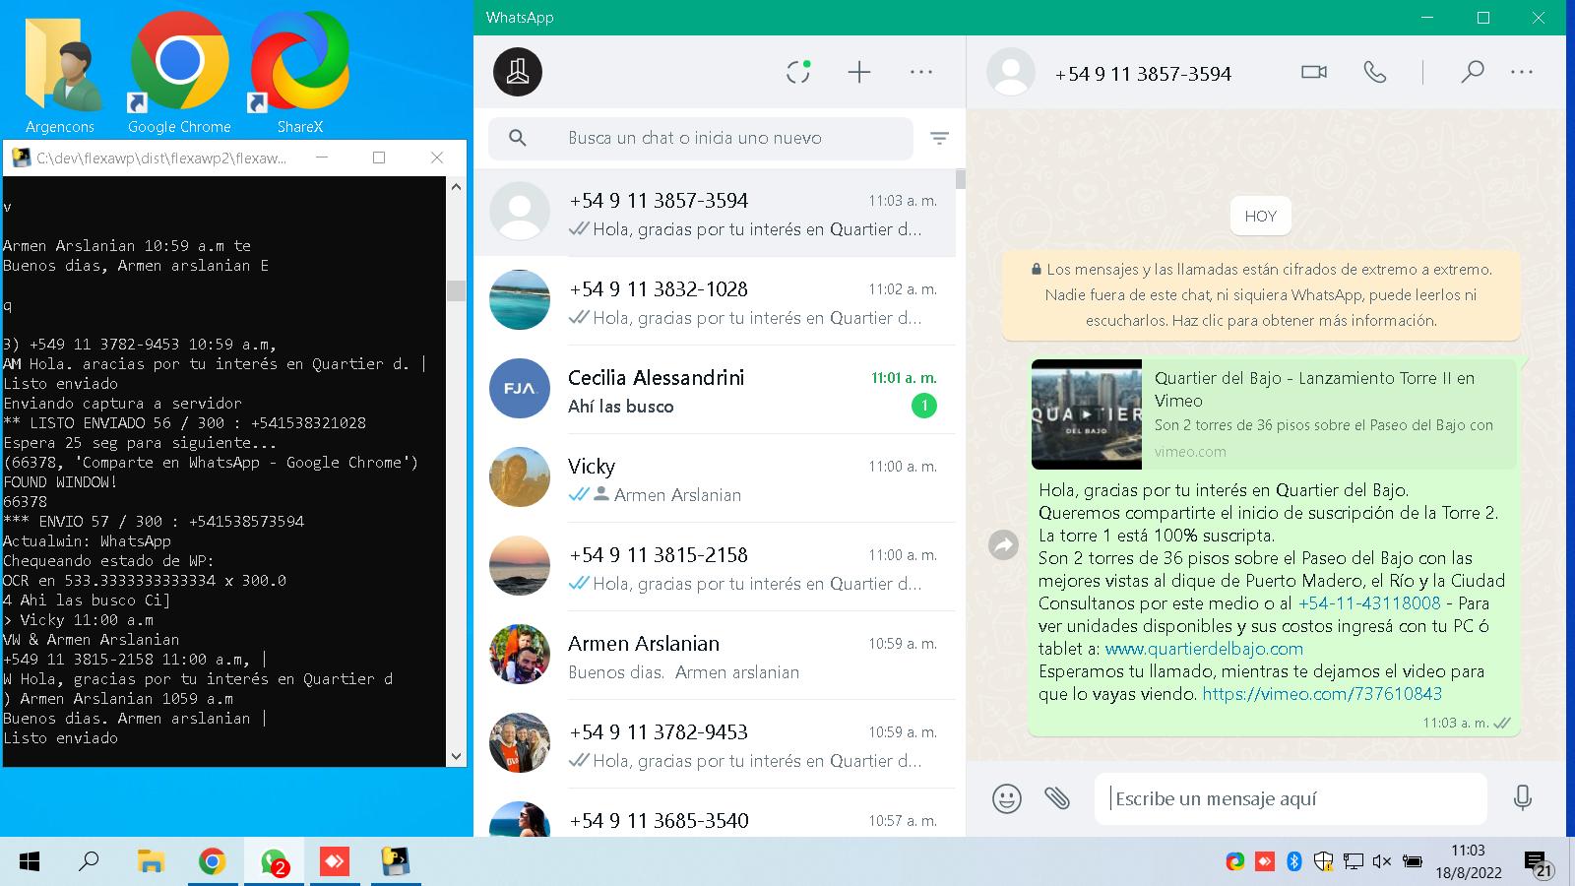Open the Windows Start menu
Viewport: 1575px width, 886px height.
[x=30, y=862]
